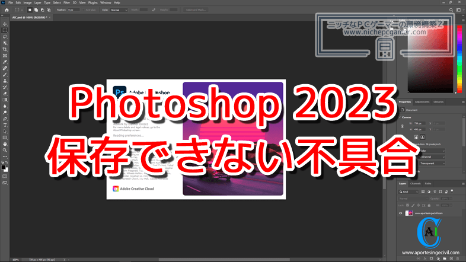Toggle Lock transparent pixels for the layer

click(x=408, y=205)
